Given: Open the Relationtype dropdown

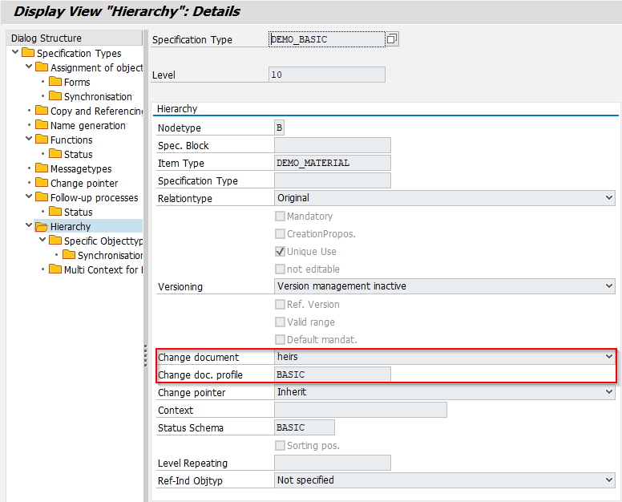Looking at the screenshot, I should click(x=609, y=197).
